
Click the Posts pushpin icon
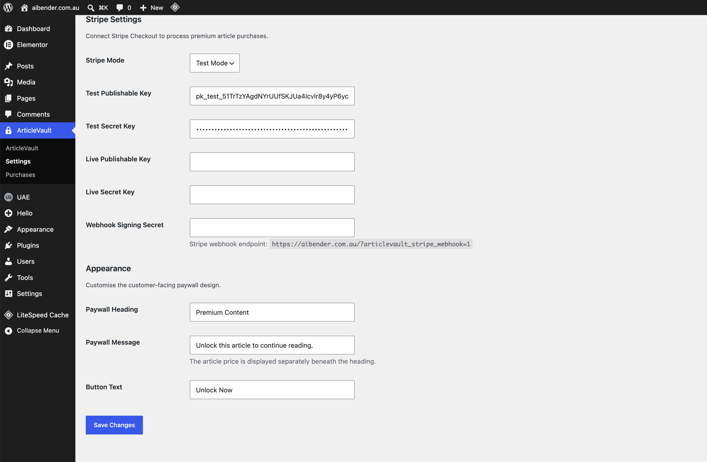pos(9,66)
